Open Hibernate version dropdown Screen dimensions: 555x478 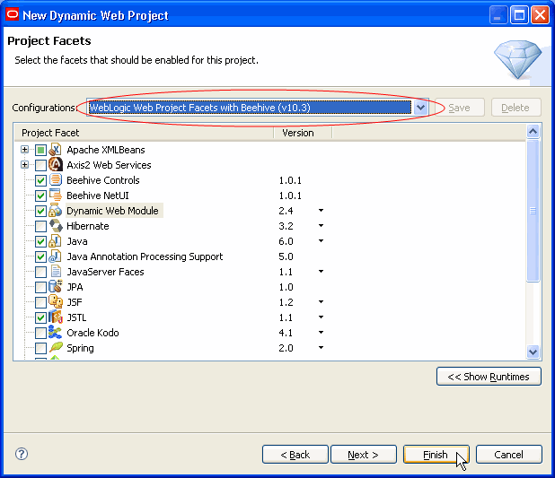(x=321, y=226)
